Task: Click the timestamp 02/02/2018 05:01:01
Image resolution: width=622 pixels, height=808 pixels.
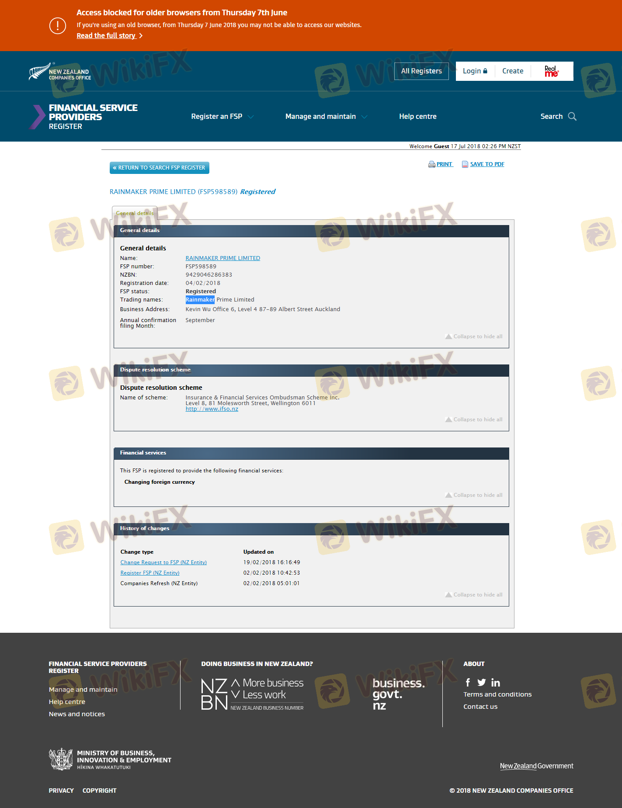Action: (271, 583)
